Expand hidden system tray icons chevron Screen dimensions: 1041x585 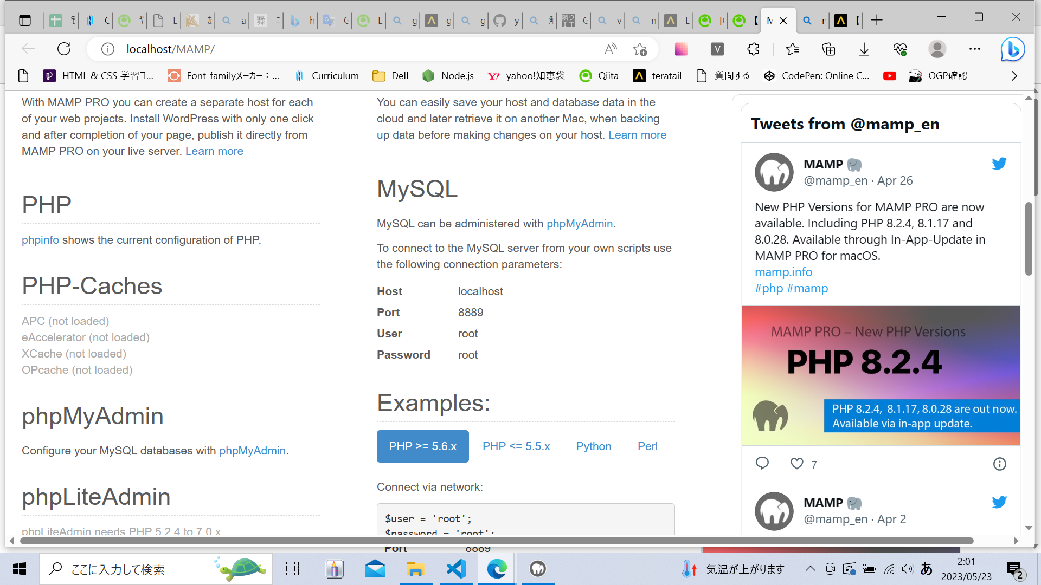click(810, 569)
